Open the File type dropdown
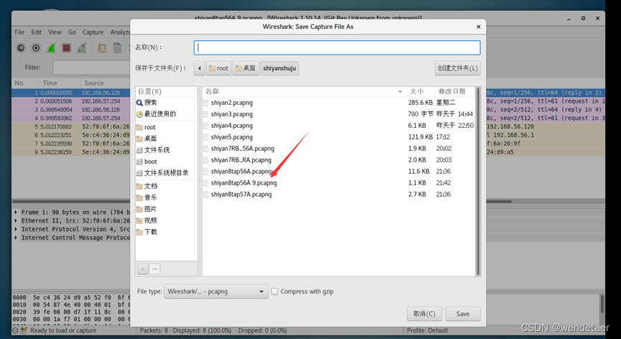The image size is (621, 339). (x=216, y=292)
